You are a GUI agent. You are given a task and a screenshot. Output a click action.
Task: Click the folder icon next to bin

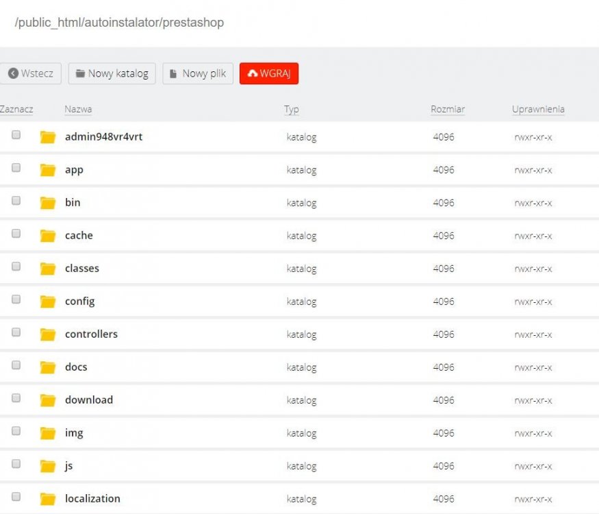pyautogui.click(x=47, y=203)
